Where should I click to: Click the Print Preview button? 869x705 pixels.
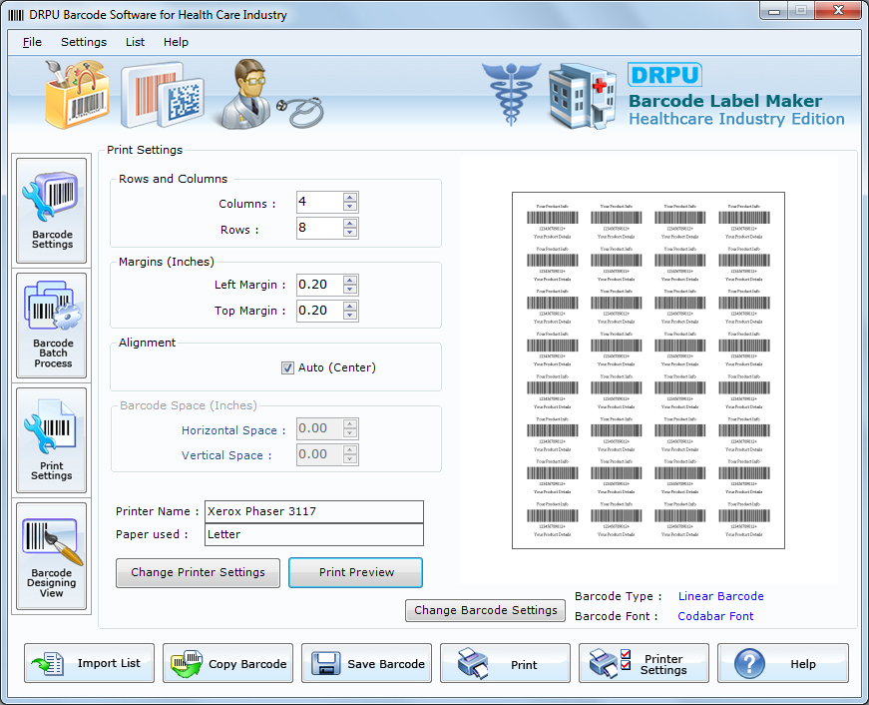[355, 572]
